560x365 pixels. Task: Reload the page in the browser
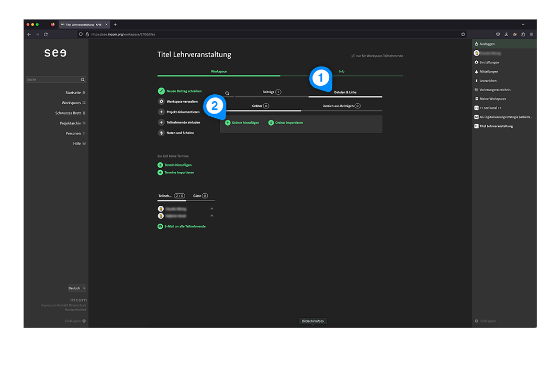point(46,34)
